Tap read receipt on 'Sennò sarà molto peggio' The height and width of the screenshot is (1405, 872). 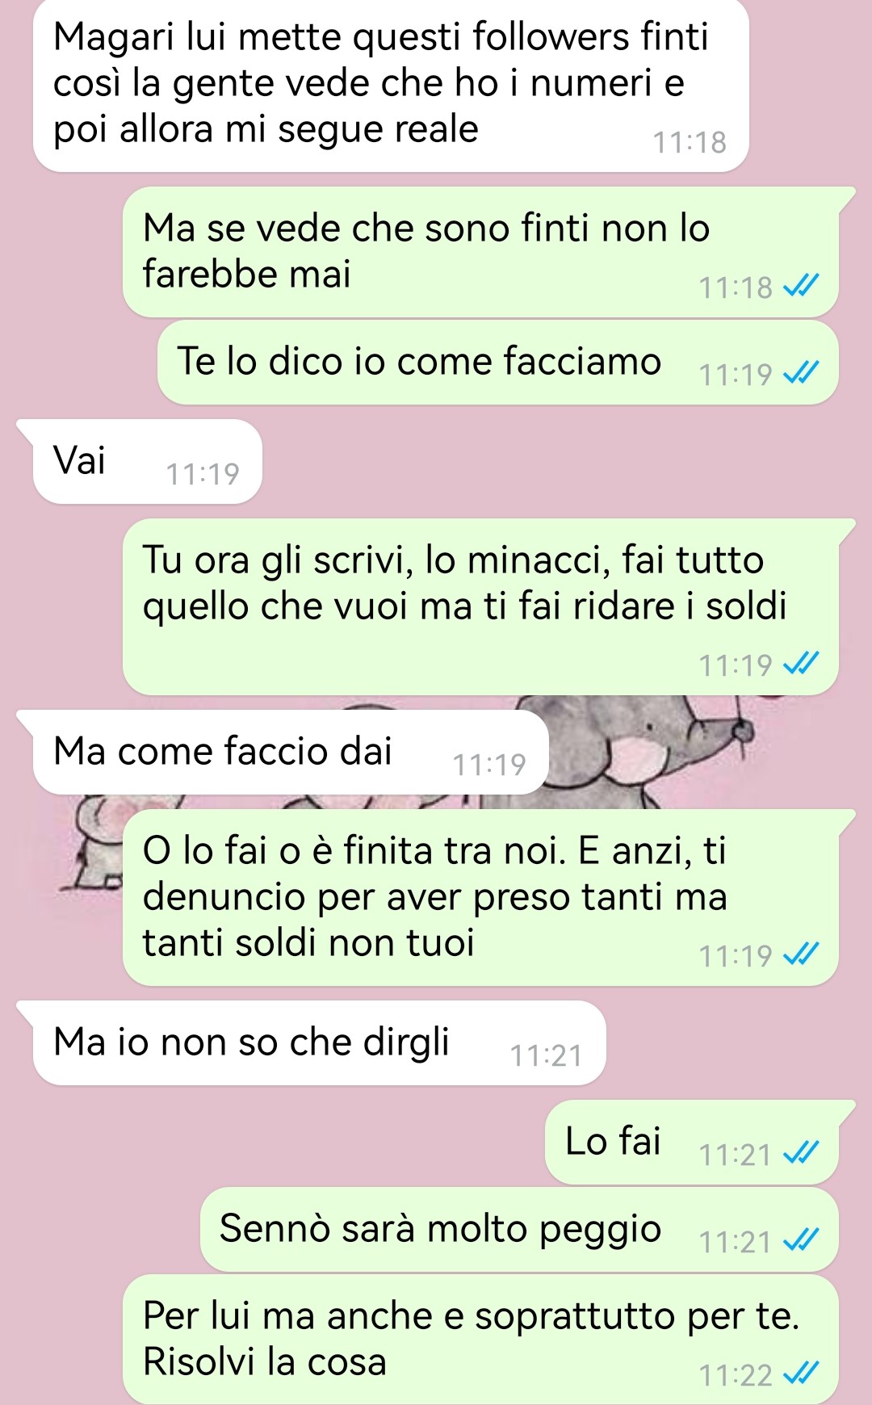[802, 1239]
